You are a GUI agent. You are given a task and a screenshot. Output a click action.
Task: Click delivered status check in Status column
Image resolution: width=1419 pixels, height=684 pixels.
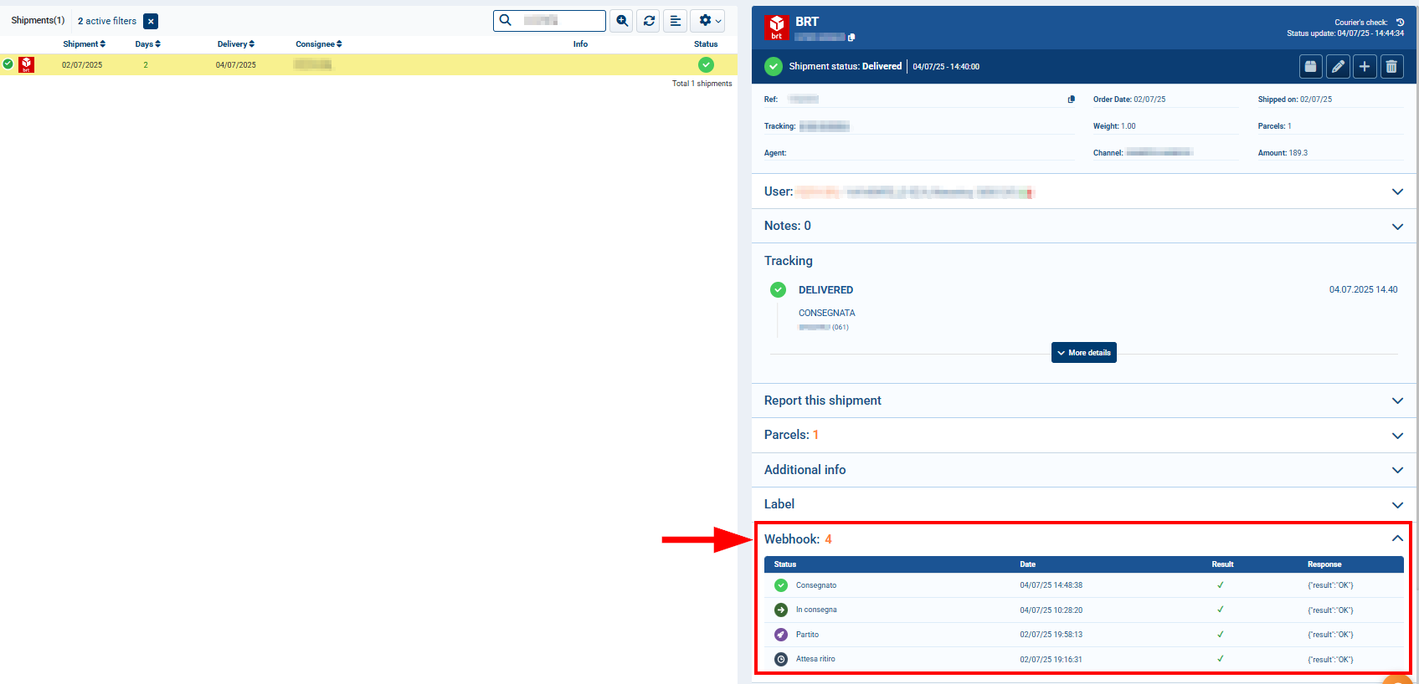pos(706,64)
